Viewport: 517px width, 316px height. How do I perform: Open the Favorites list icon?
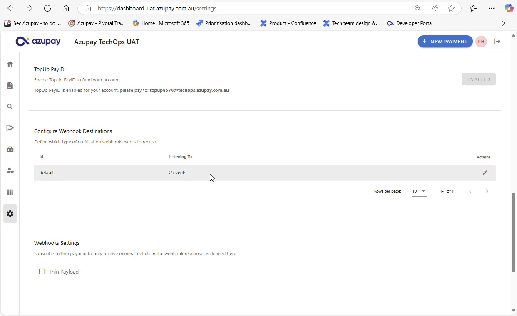[x=473, y=8]
